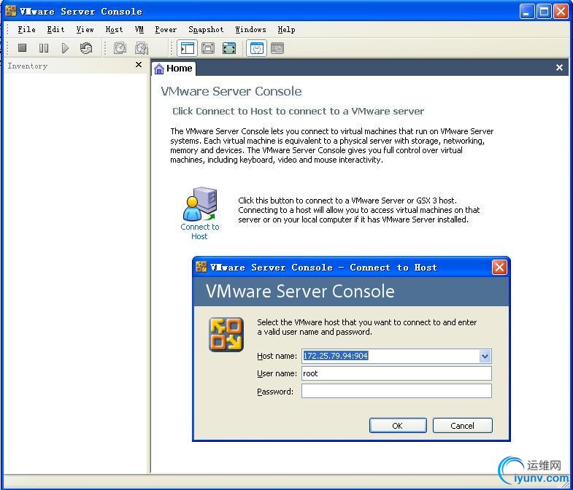This screenshot has height=490, width=573.
Task: Click the Password: label
Action: pos(275,392)
